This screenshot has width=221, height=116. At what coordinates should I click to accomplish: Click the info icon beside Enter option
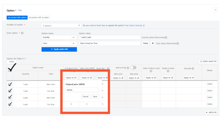tap(22, 33)
